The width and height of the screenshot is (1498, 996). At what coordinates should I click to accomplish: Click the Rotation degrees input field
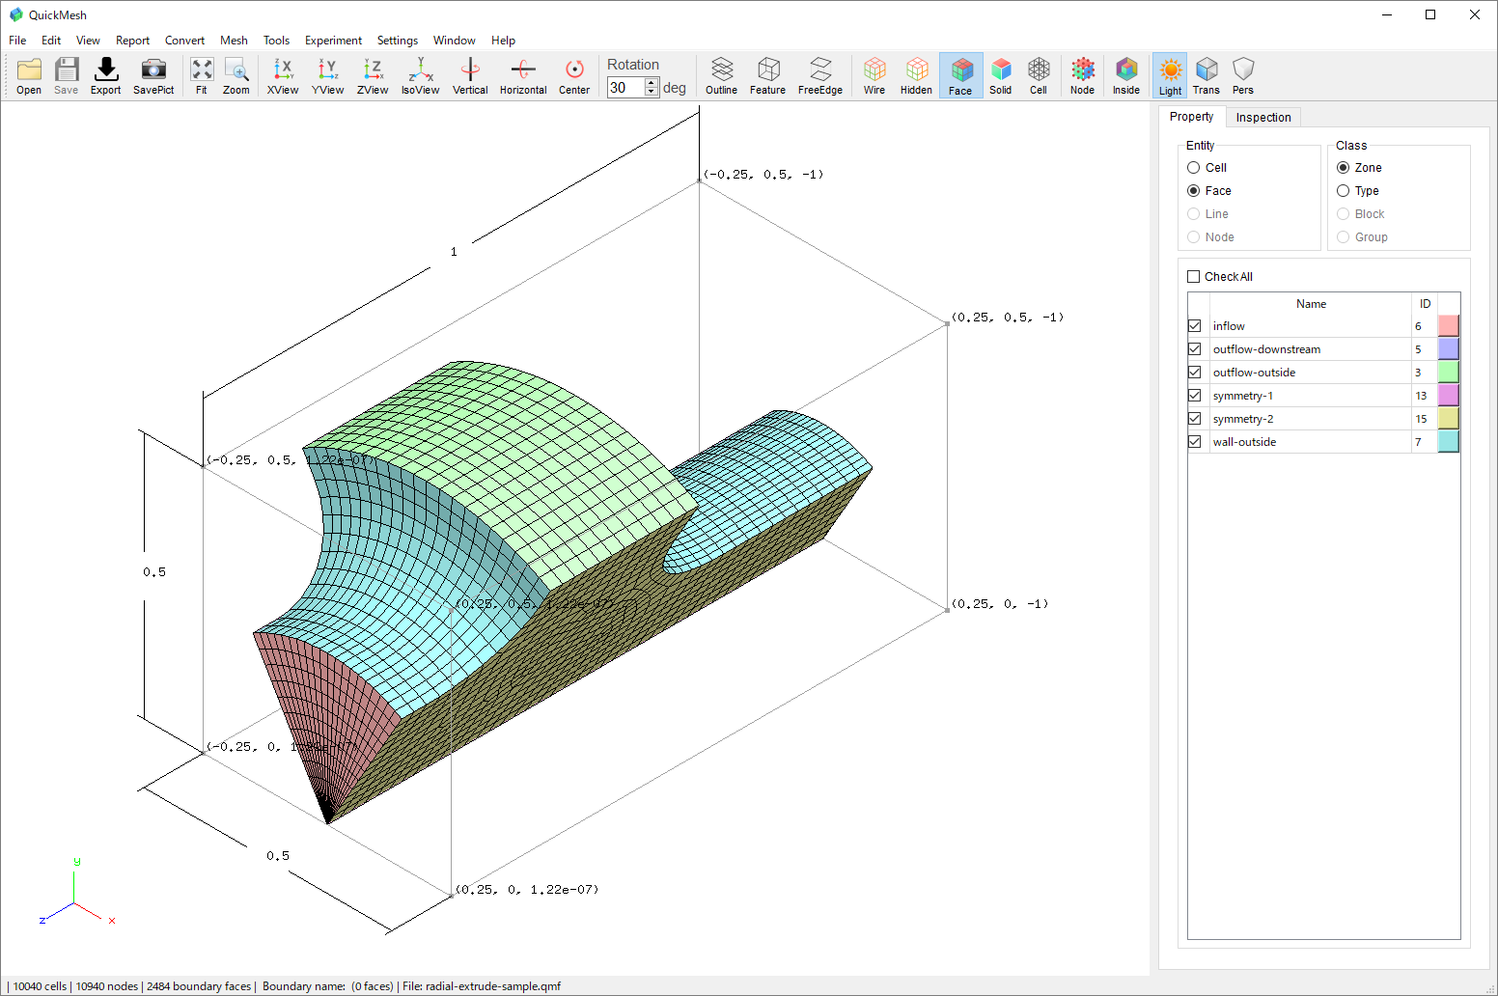pyautogui.click(x=624, y=88)
